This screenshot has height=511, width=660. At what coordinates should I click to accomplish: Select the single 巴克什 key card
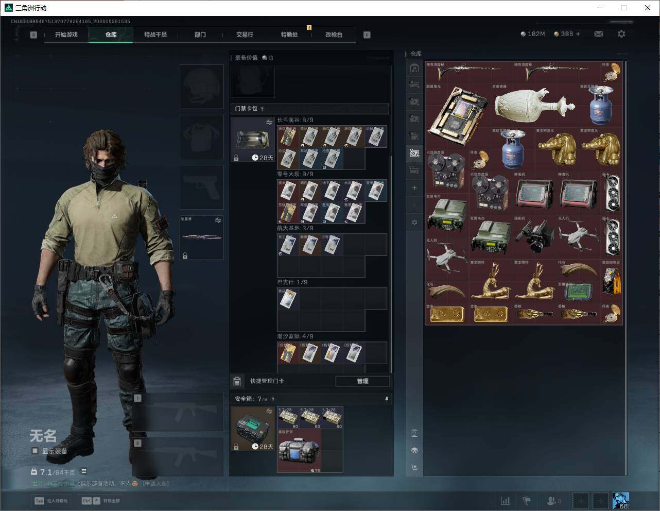(288, 299)
